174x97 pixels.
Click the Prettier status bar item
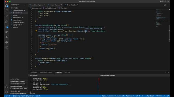[159, 96]
